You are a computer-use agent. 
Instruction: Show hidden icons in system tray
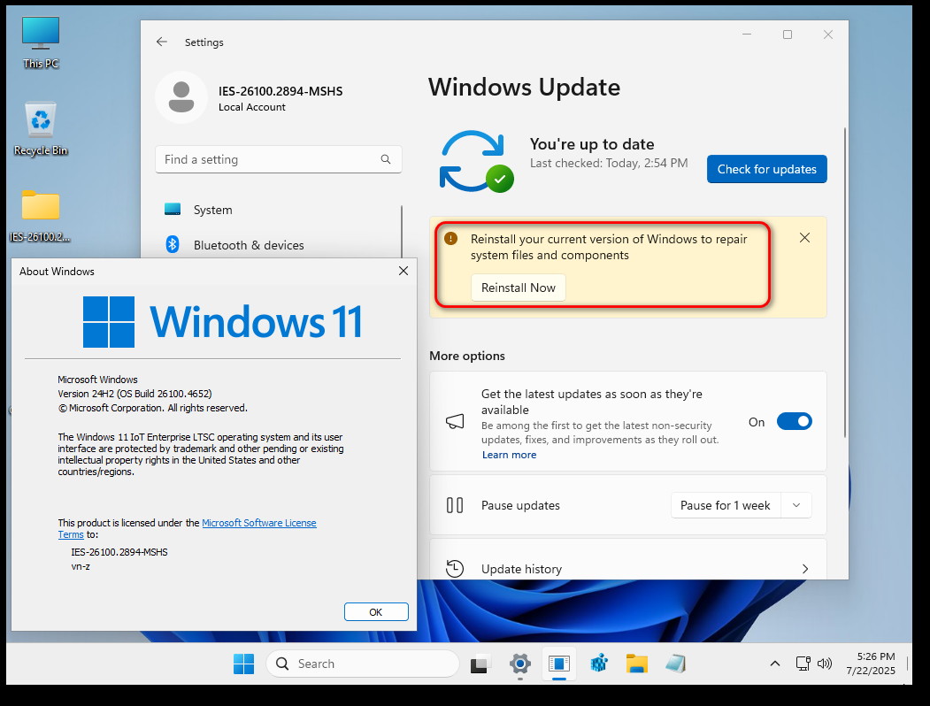(x=774, y=664)
